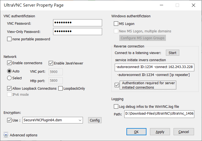Click the 'VNC authentifictaion' heading
Image resolution: width=202 pixels, height=141 pixels.
[x=19, y=16]
